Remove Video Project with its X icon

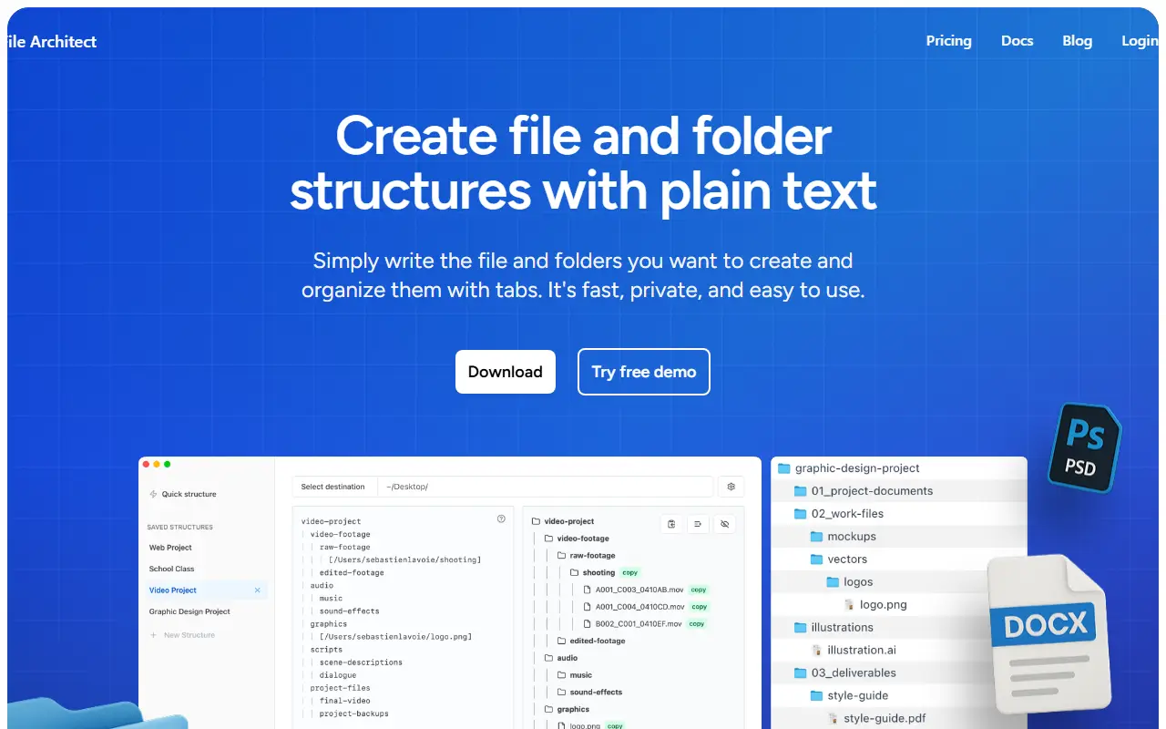pos(257,590)
